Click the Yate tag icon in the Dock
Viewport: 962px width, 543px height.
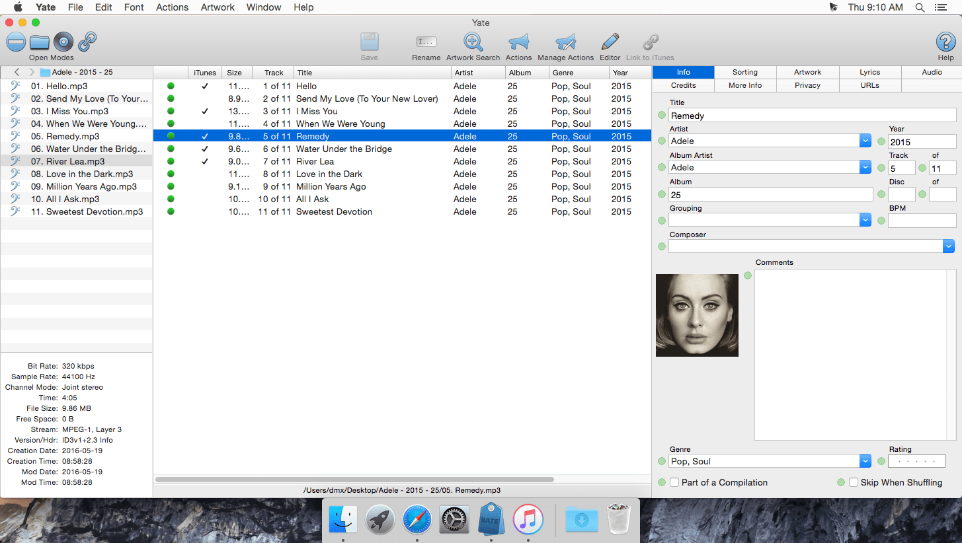point(491,519)
